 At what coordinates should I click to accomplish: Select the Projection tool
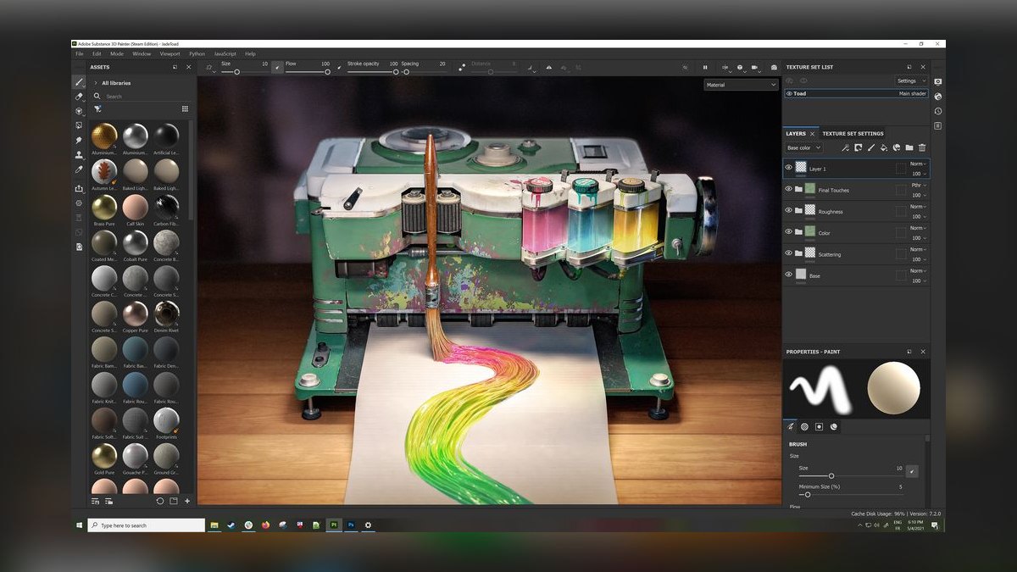pos(79,111)
